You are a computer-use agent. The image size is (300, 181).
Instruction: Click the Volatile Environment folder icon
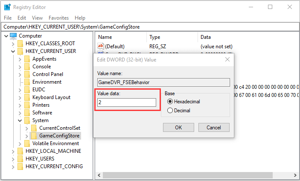(x=27, y=143)
